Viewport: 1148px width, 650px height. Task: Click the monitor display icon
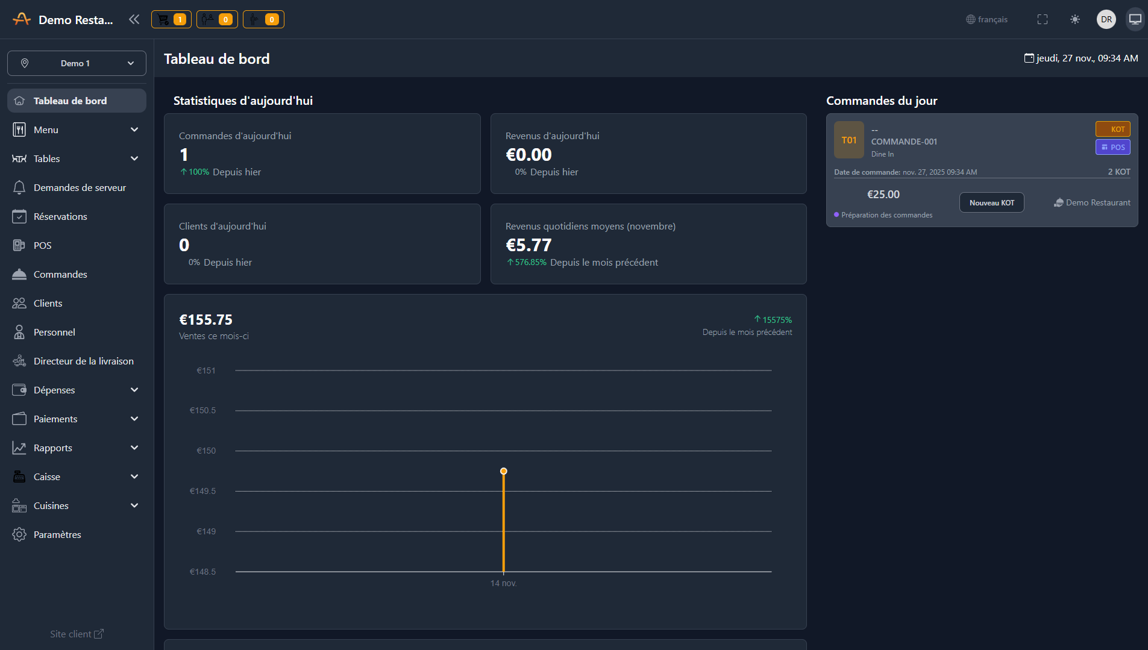[x=1135, y=19]
